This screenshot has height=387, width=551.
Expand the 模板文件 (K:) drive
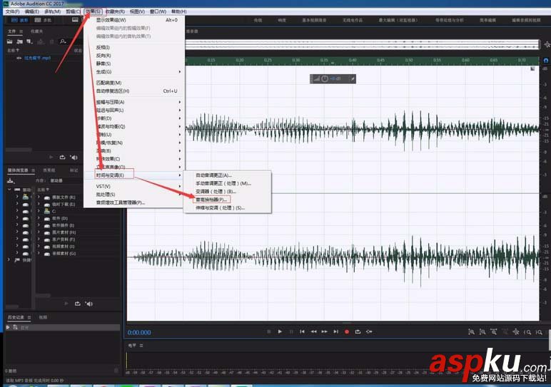(x=39, y=197)
